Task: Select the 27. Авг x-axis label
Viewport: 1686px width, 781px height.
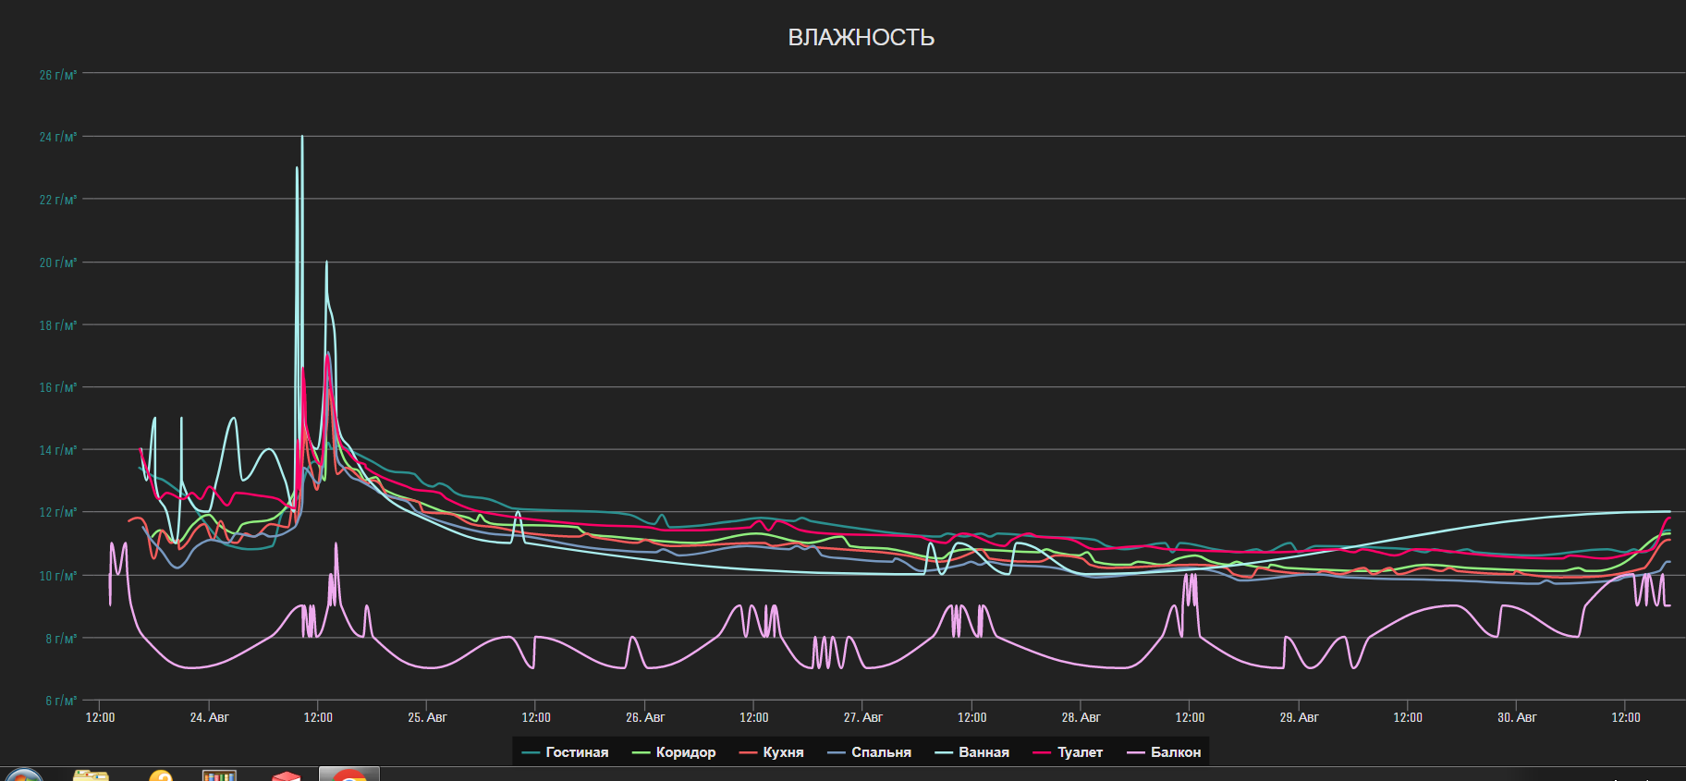Action: (x=863, y=717)
